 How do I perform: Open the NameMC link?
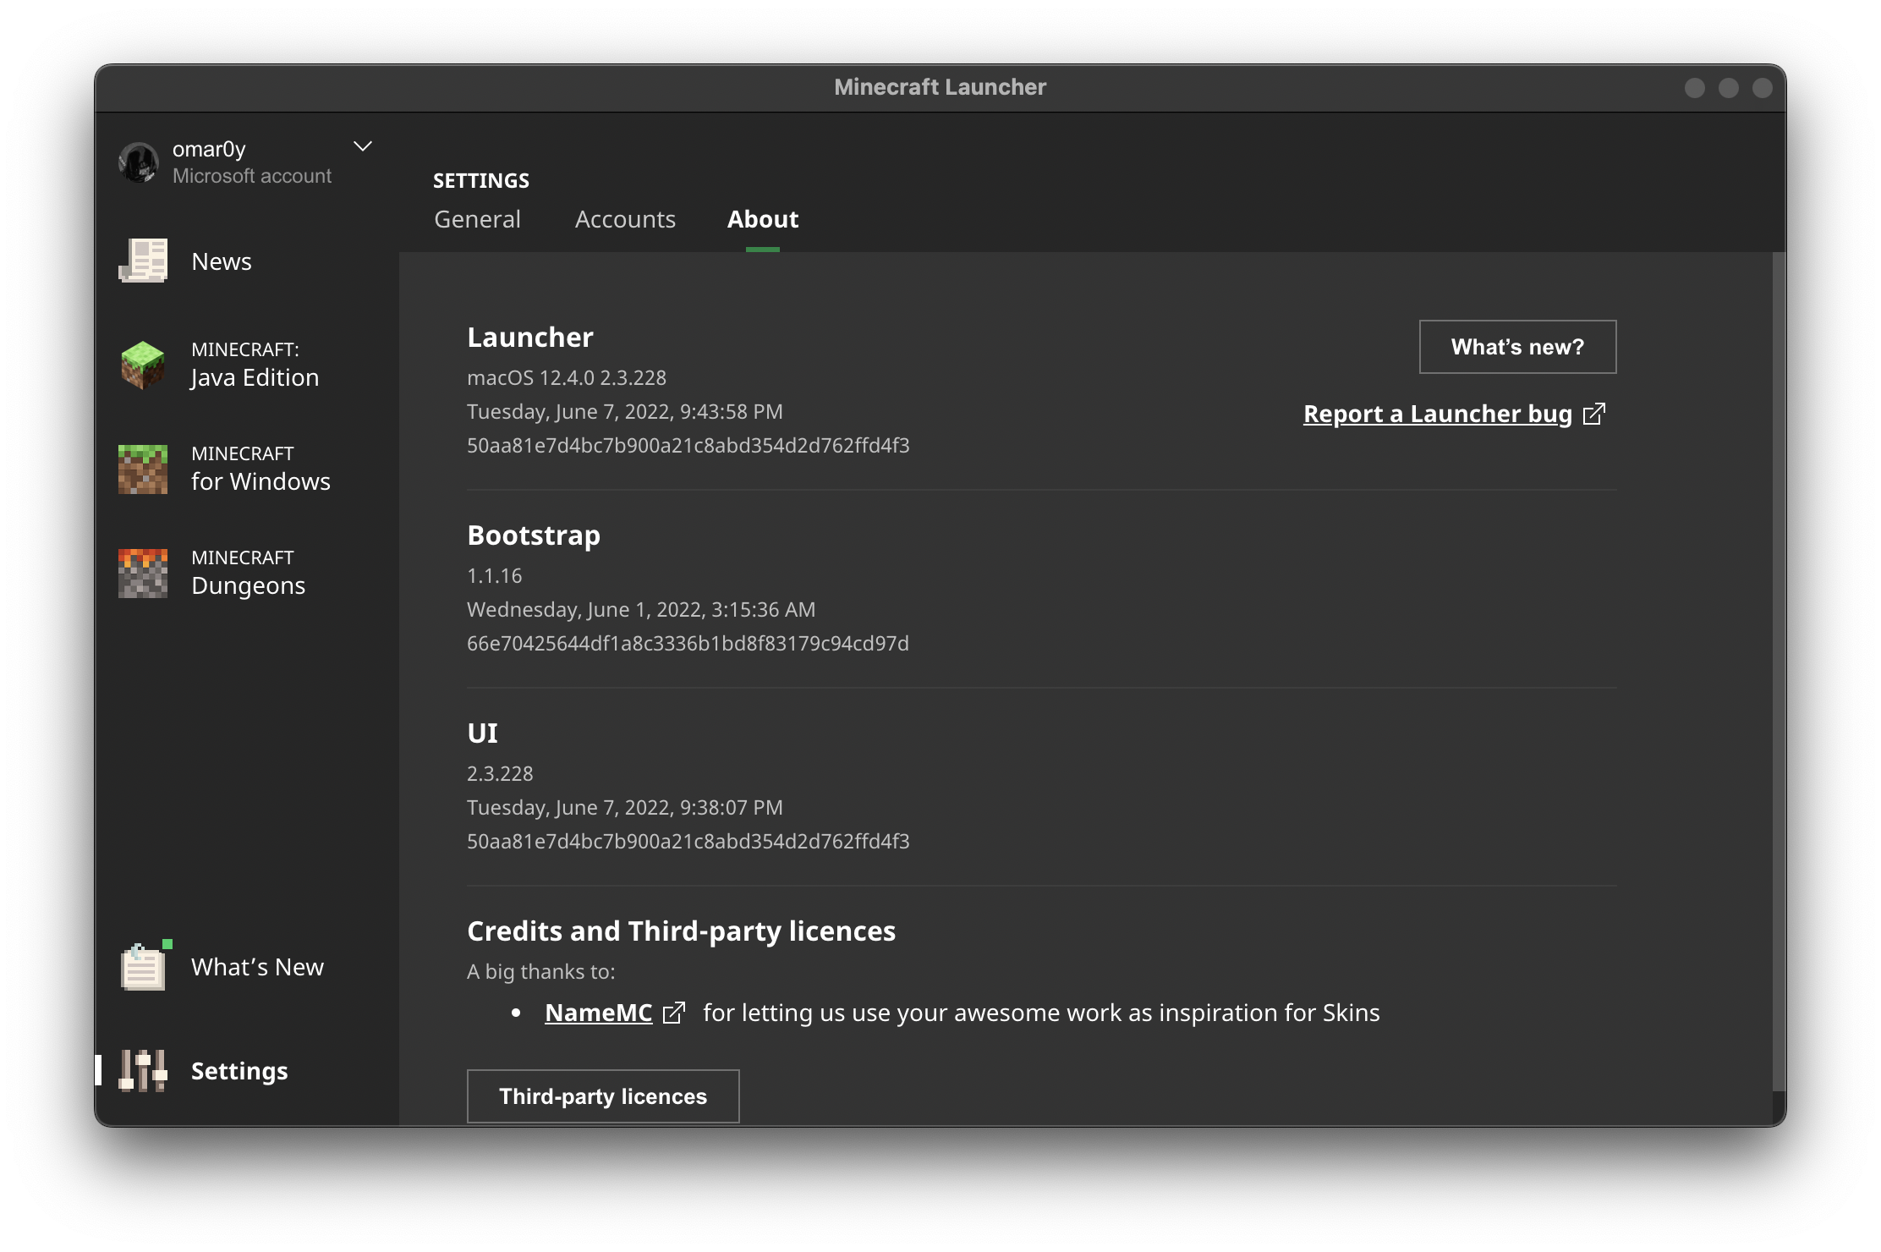click(599, 1013)
